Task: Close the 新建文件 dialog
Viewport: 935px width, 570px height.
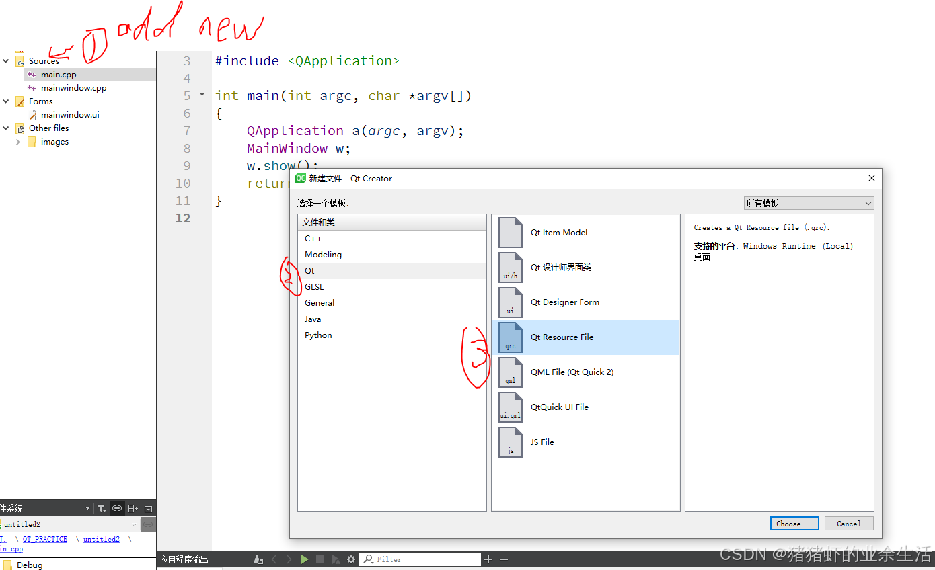Action: (872, 178)
